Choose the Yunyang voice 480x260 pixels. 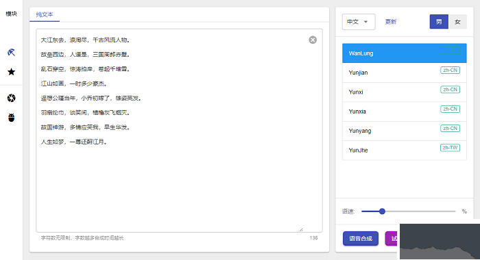coord(405,131)
